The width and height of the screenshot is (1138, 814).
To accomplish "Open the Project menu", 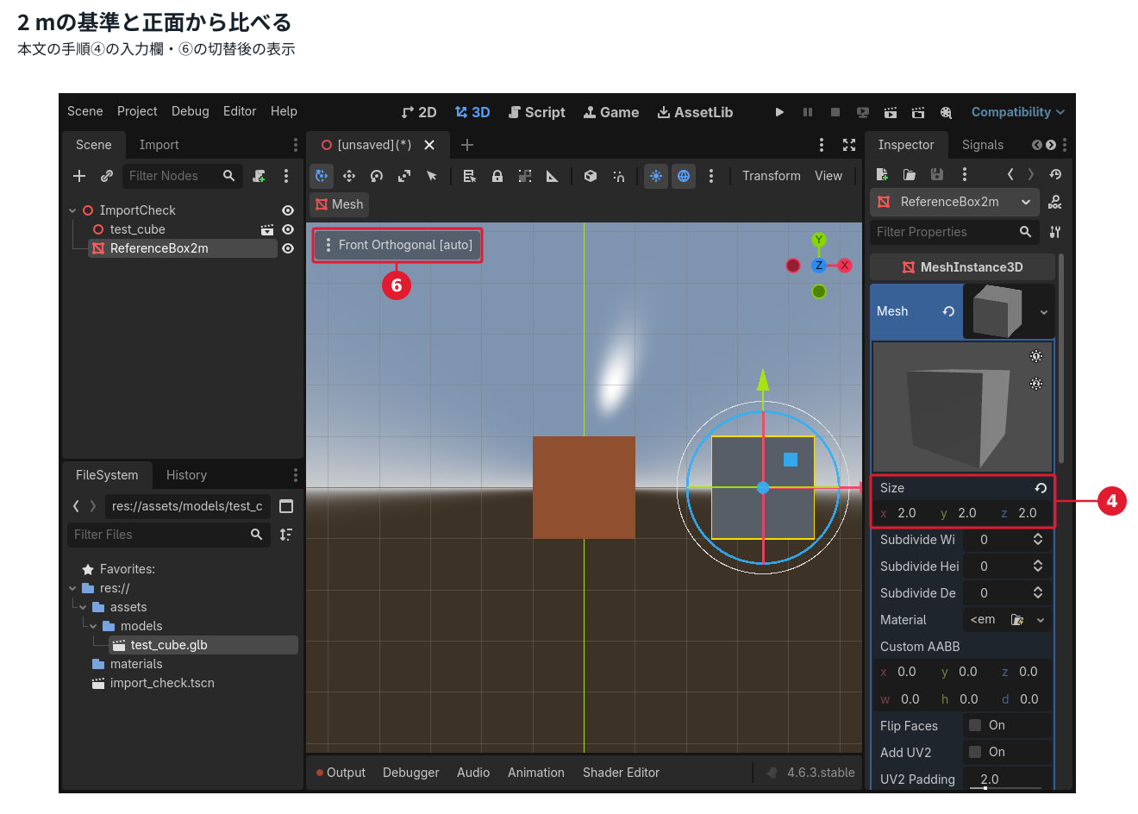I will point(137,111).
